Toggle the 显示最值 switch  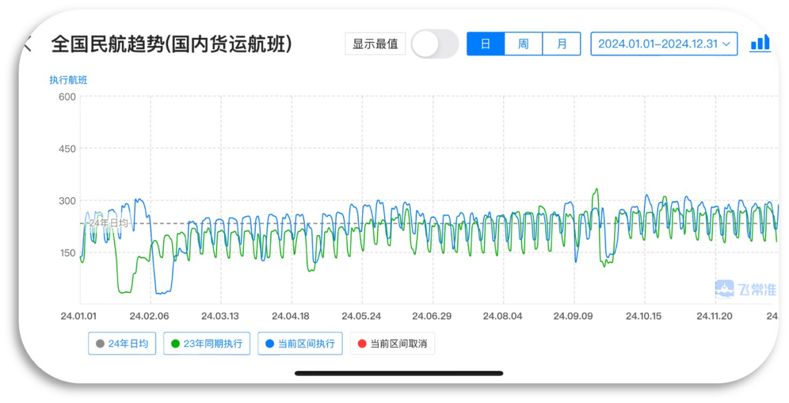tap(435, 44)
